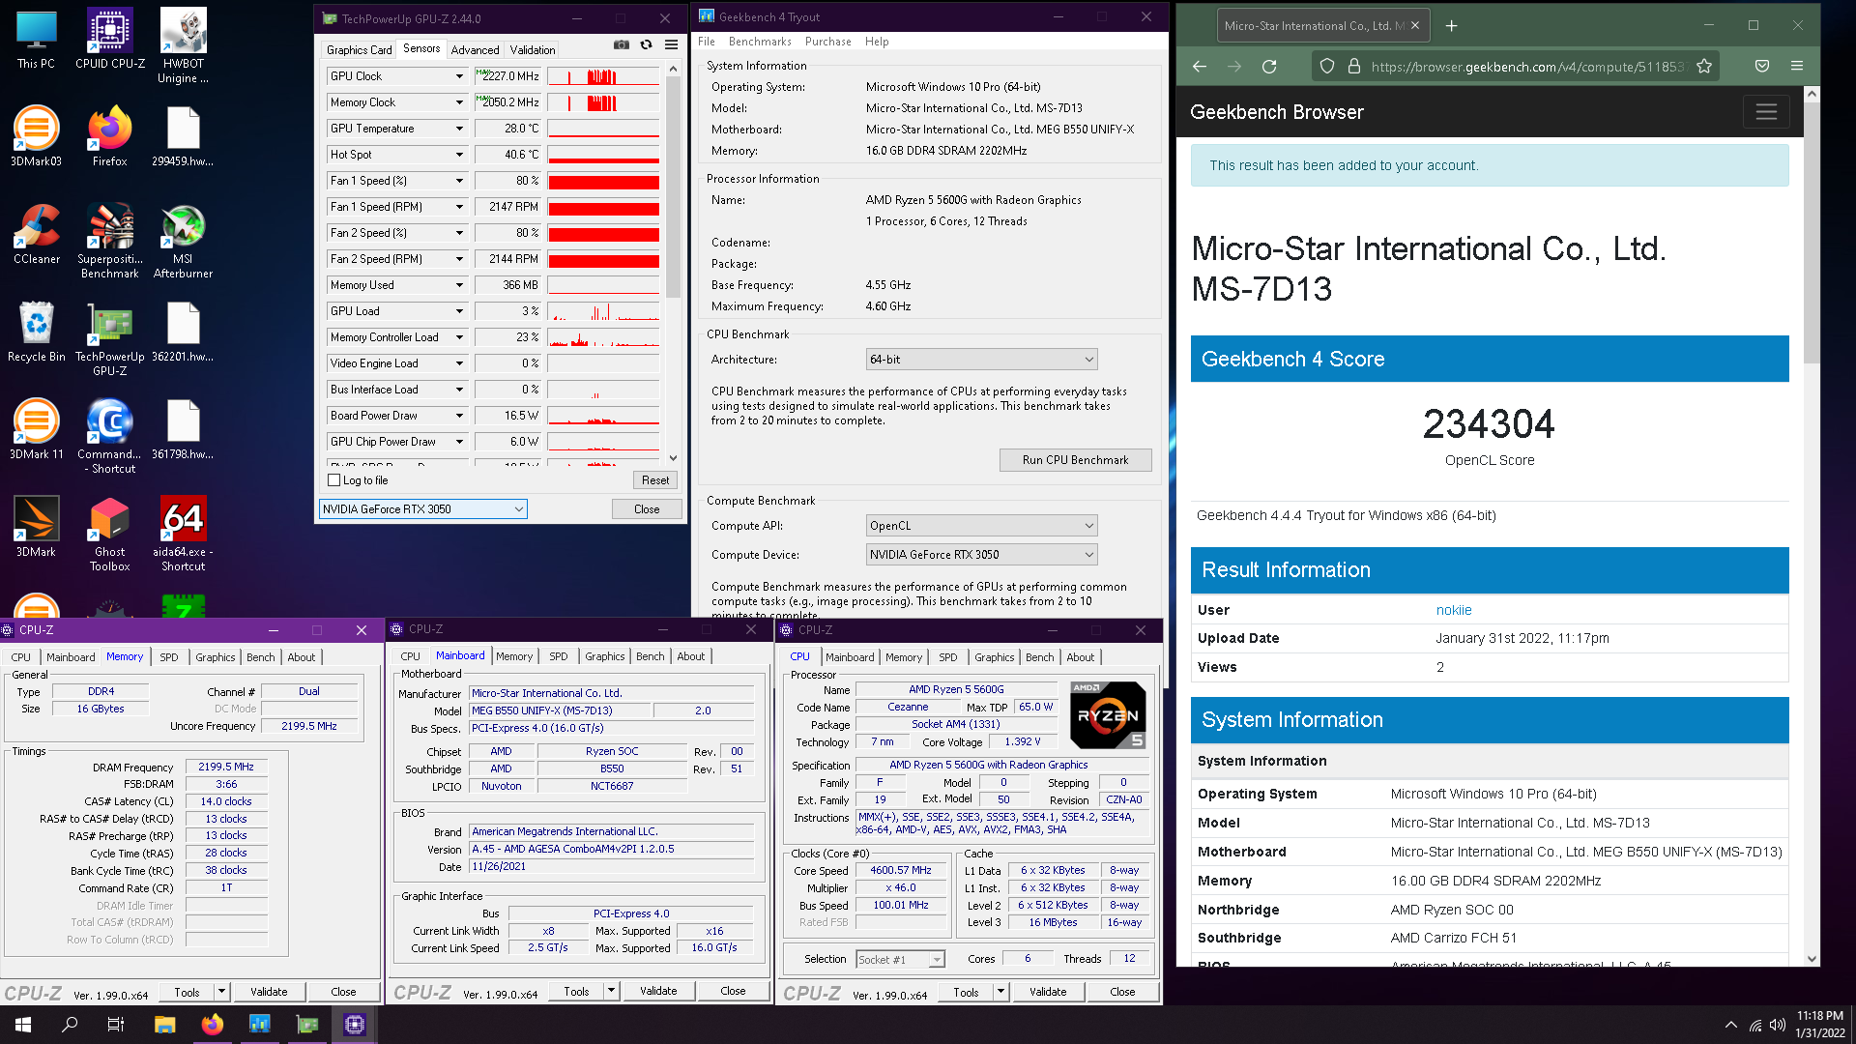Open This PC desktop icon
The height and width of the screenshot is (1044, 1856).
coord(36,40)
